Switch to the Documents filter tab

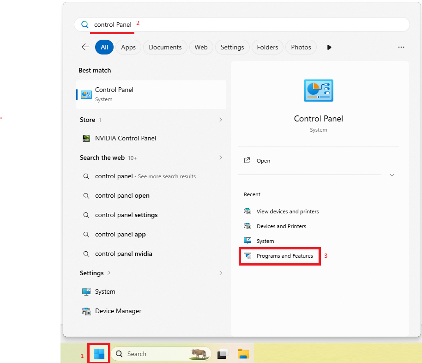(x=165, y=47)
